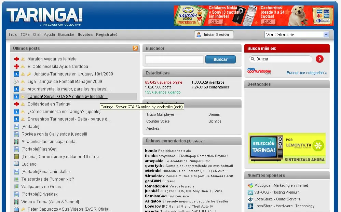Open the Bichitos game link

point(215,121)
